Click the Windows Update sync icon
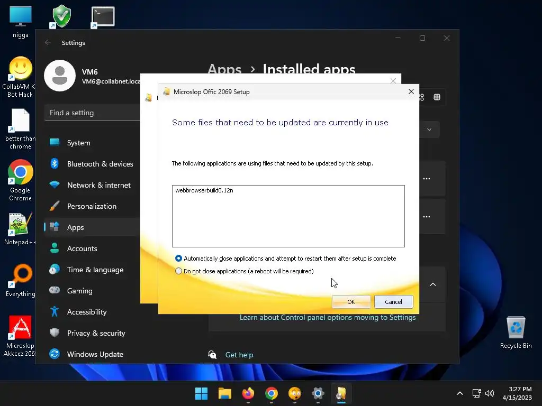 pos(55,354)
